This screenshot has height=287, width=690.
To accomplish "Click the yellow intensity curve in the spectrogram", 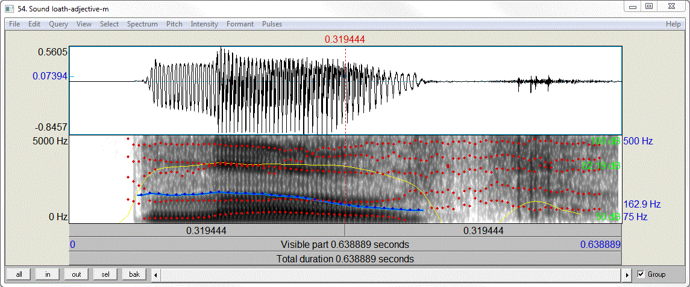I will (281, 165).
